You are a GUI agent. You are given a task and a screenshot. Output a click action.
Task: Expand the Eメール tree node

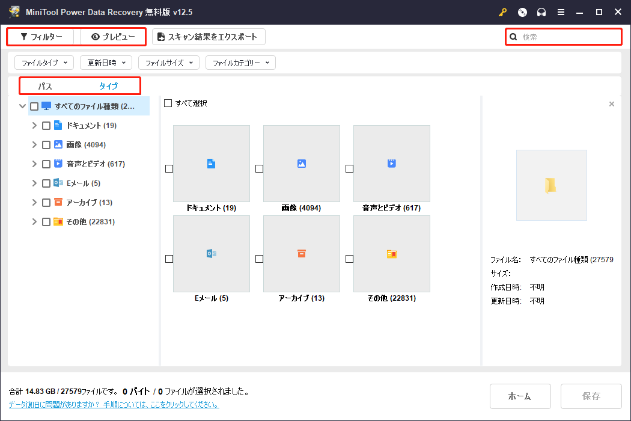34,183
